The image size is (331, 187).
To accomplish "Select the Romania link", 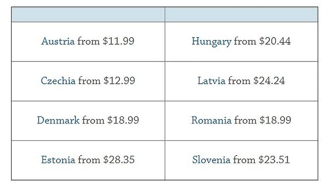I will click(x=211, y=120).
